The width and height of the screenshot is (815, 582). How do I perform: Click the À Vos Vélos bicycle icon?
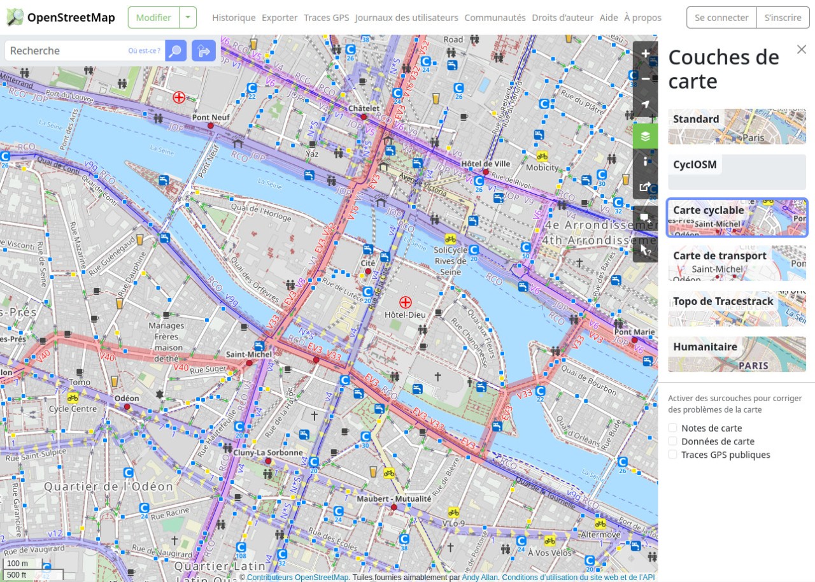549,541
